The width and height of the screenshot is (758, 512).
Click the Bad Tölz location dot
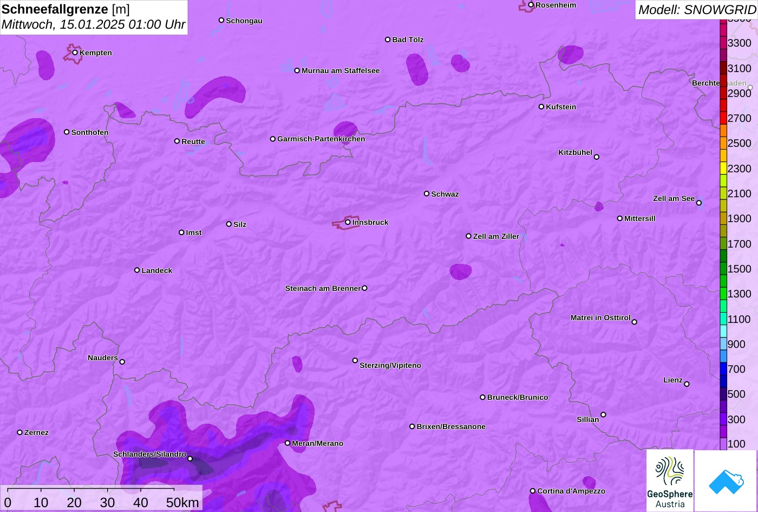388,40
